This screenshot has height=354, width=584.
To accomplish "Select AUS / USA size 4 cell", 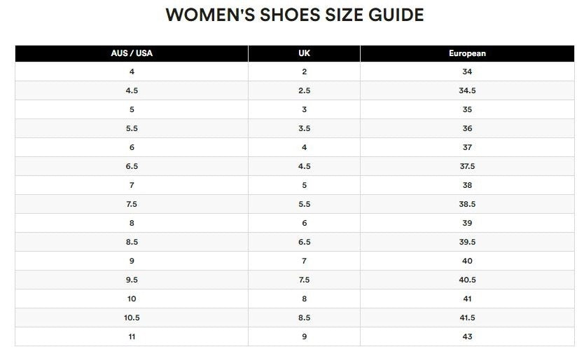I will pyautogui.click(x=132, y=72).
